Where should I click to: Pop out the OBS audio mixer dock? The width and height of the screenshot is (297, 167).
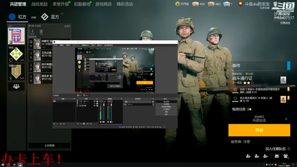tap(121, 99)
